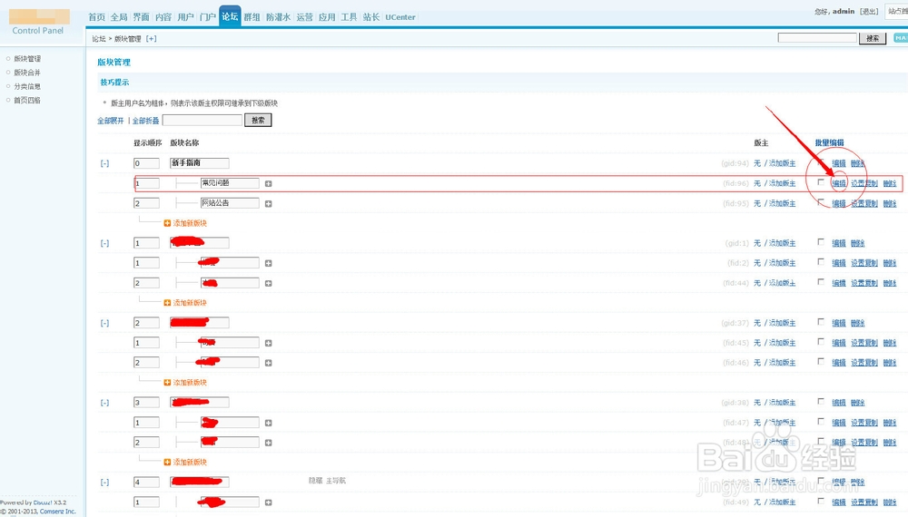Screen dimensions: 908x517
Task: Tick the checkbox in the 常见问题 row
Action: (x=821, y=182)
